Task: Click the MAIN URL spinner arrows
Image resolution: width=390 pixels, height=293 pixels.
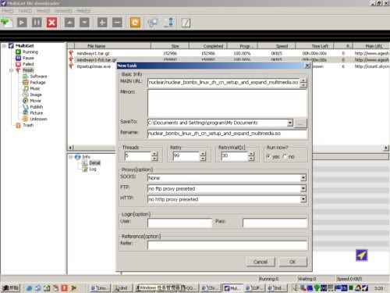Action: 303,83
